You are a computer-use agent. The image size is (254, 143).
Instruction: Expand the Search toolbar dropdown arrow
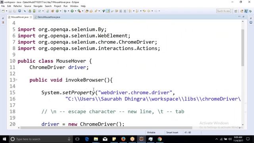point(99,11)
